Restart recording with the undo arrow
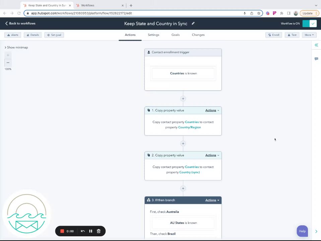Screen dimensions: 321x241 click(x=83, y=231)
